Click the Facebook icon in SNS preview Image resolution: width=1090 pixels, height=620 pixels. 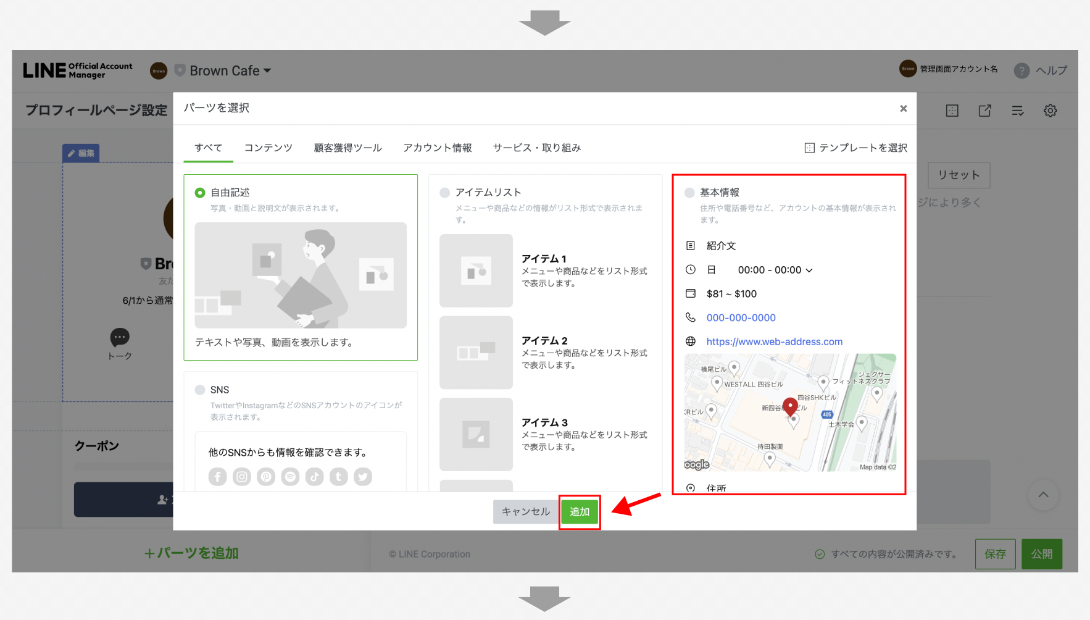tap(217, 477)
